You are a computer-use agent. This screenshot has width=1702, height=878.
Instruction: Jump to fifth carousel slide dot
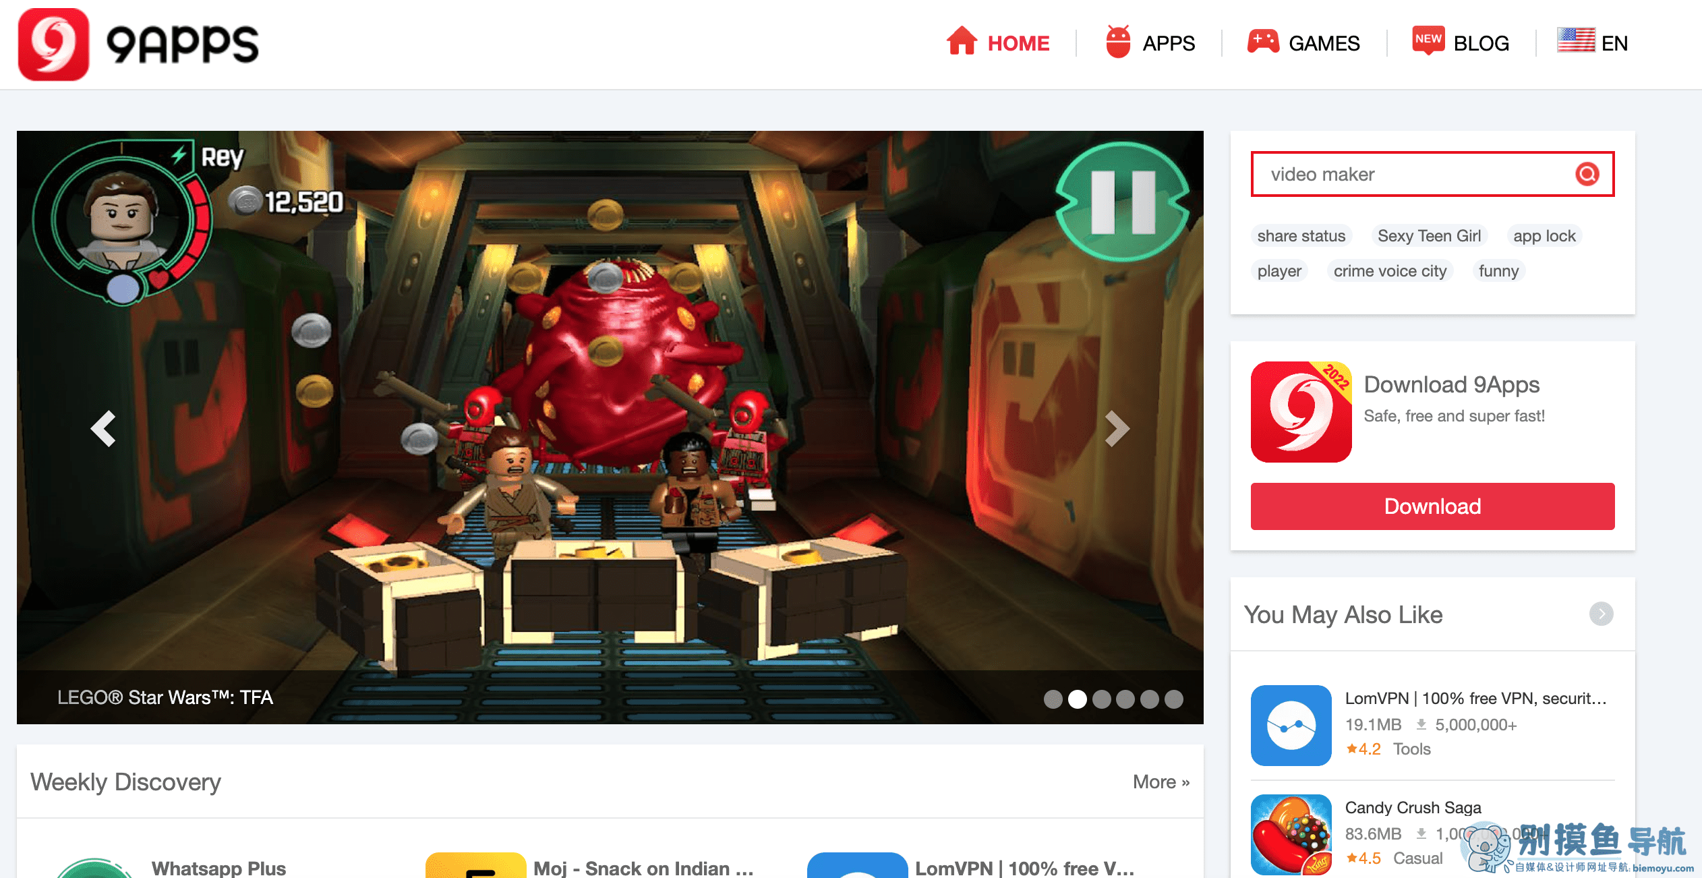point(1149,699)
